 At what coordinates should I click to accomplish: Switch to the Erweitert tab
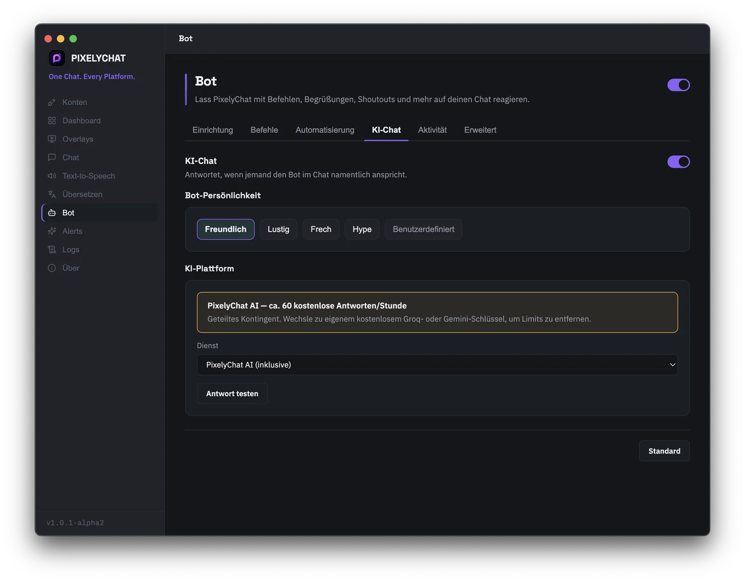pyautogui.click(x=480, y=130)
